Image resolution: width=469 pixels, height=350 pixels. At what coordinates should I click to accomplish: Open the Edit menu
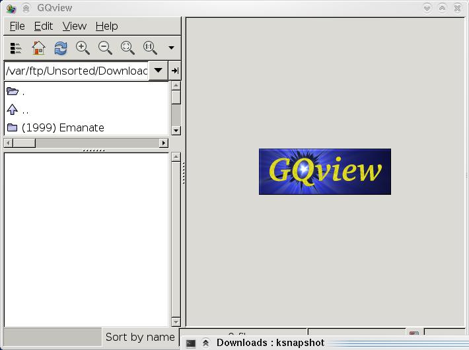point(44,26)
